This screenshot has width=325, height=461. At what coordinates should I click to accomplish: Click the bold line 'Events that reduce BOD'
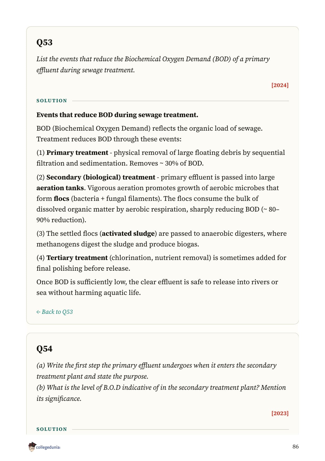click(x=117, y=115)
